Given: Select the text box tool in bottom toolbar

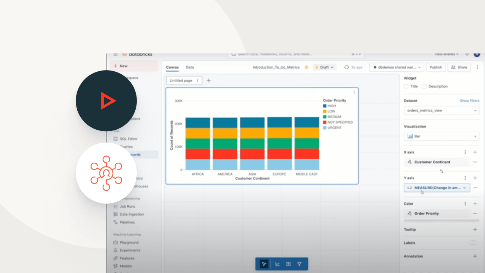Looking at the screenshot, I should click(288, 264).
